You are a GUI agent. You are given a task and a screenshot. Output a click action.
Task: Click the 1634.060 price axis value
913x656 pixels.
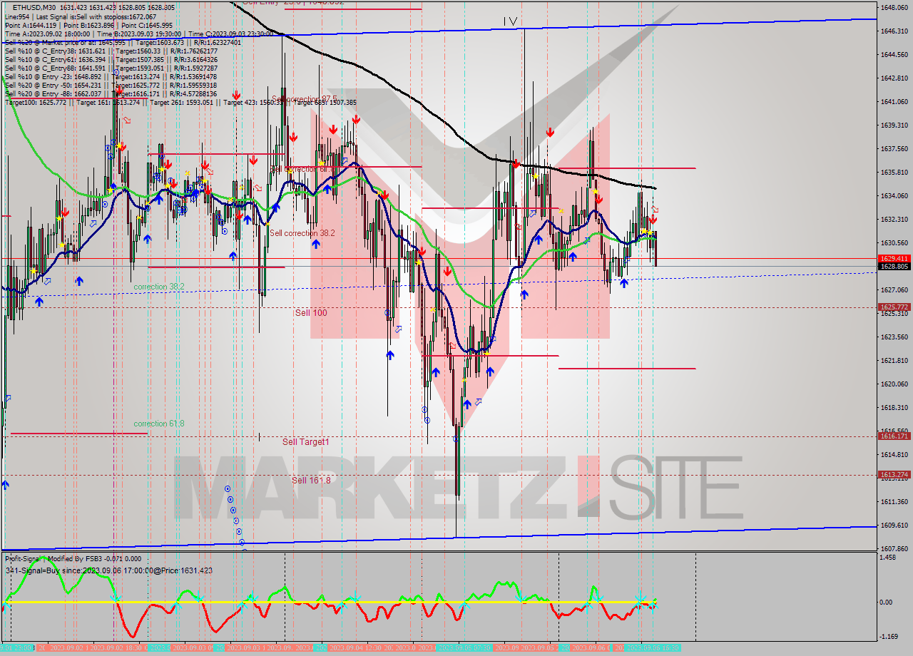click(x=894, y=196)
